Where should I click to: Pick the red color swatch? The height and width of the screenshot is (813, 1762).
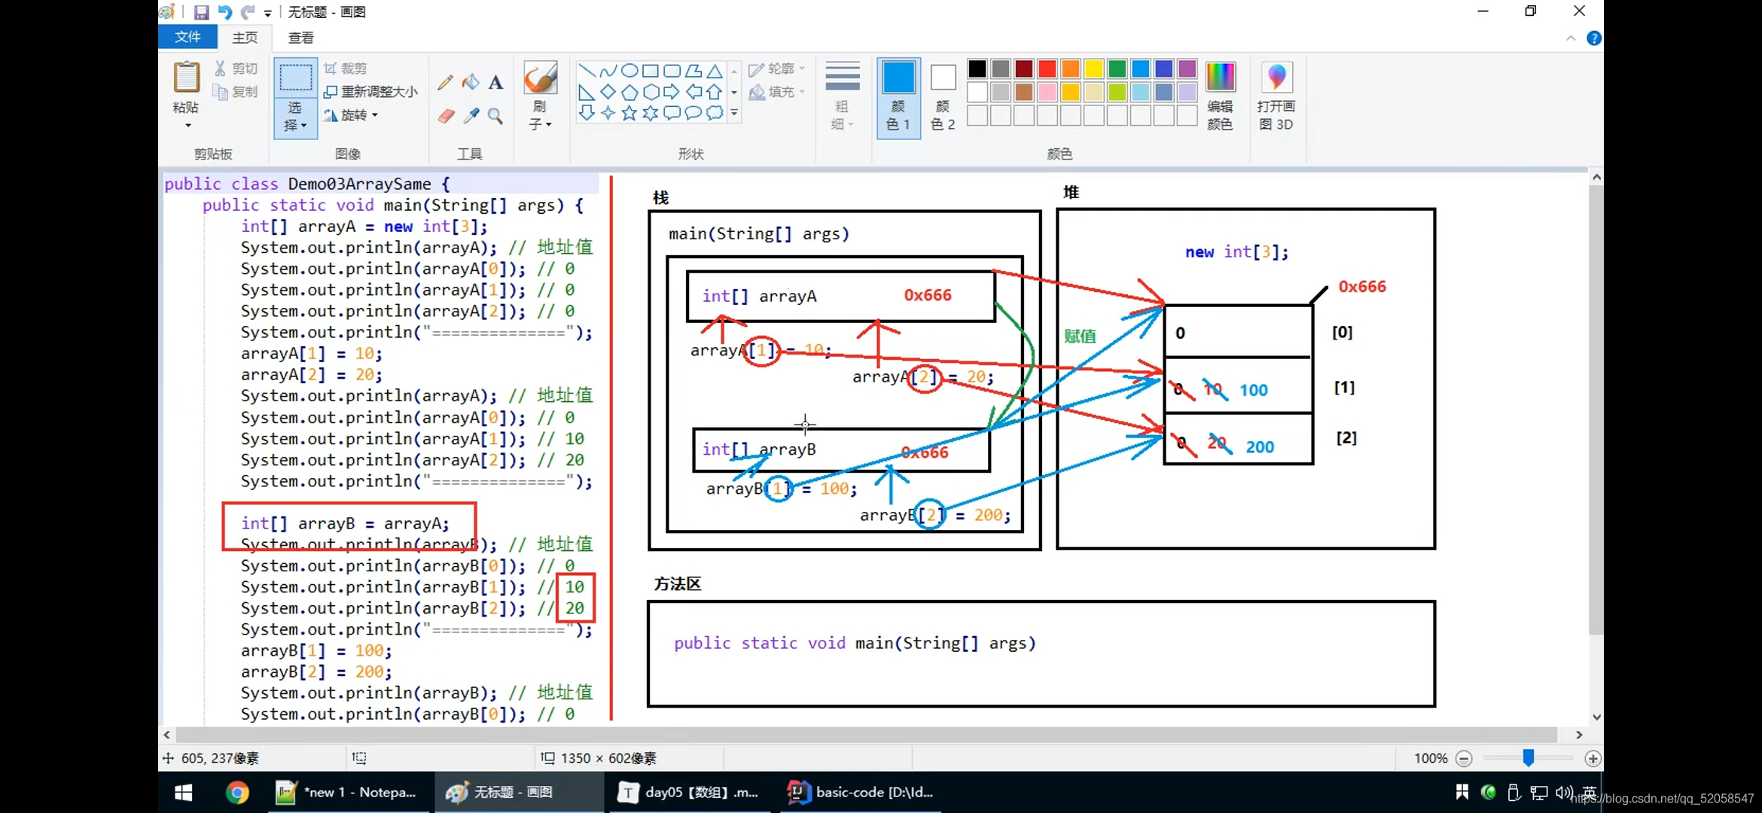1047,69
